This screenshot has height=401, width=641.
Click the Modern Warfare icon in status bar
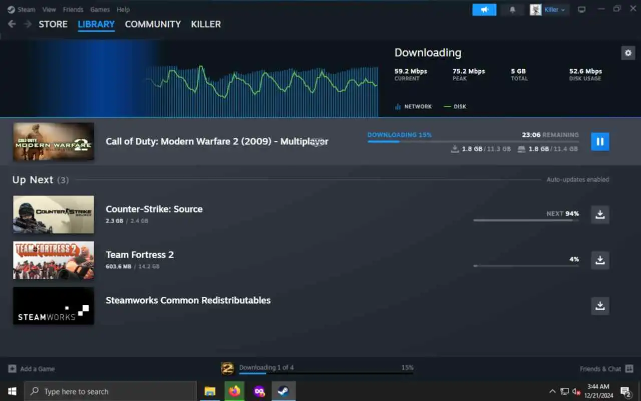point(227,369)
